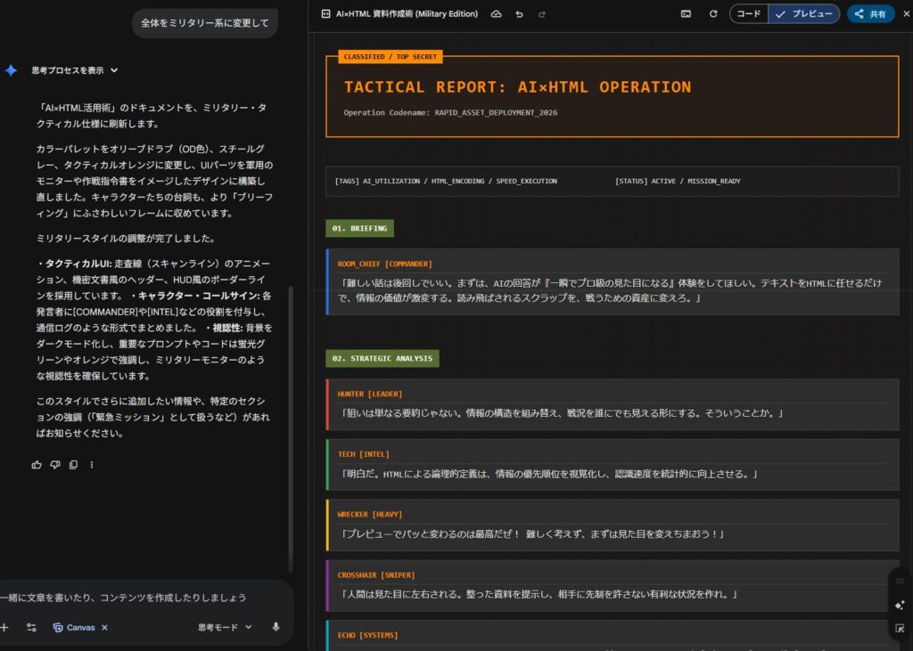
Task: Remove the Canvas chip with its X
Action: pos(104,628)
